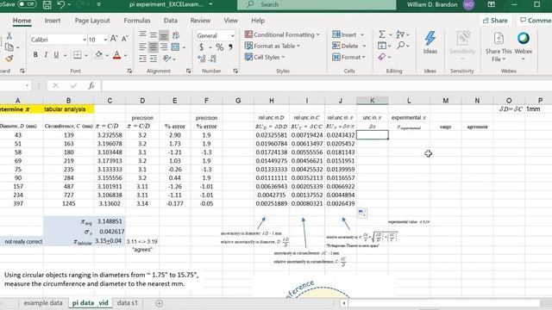This screenshot has height=310, width=552.
Task: Click the Increase Font Size icon
Action: pos(114,39)
